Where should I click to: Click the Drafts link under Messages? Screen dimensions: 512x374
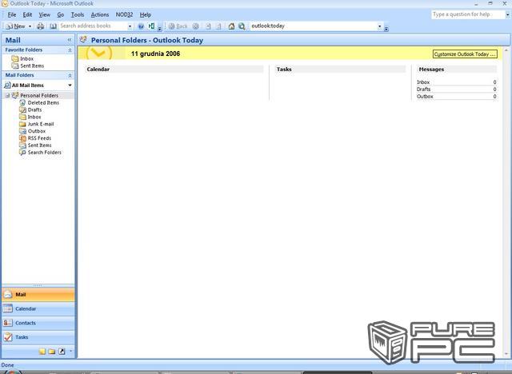pyautogui.click(x=423, y=90)
